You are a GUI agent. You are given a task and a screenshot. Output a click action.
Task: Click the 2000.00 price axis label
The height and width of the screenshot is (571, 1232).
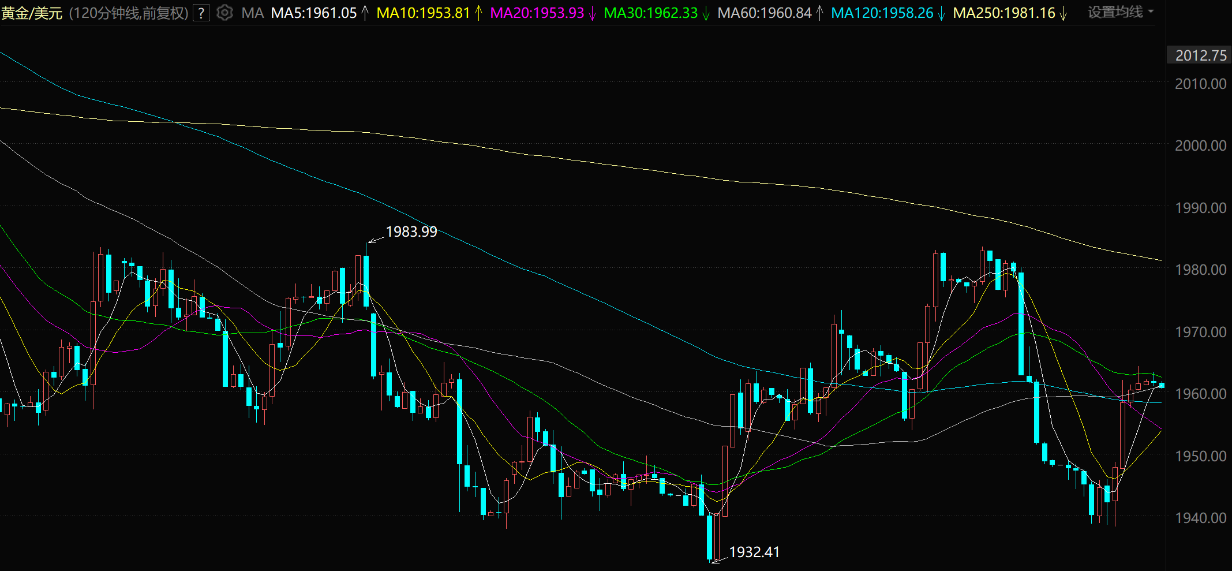pyautogui.click(x=1201, y=145)
